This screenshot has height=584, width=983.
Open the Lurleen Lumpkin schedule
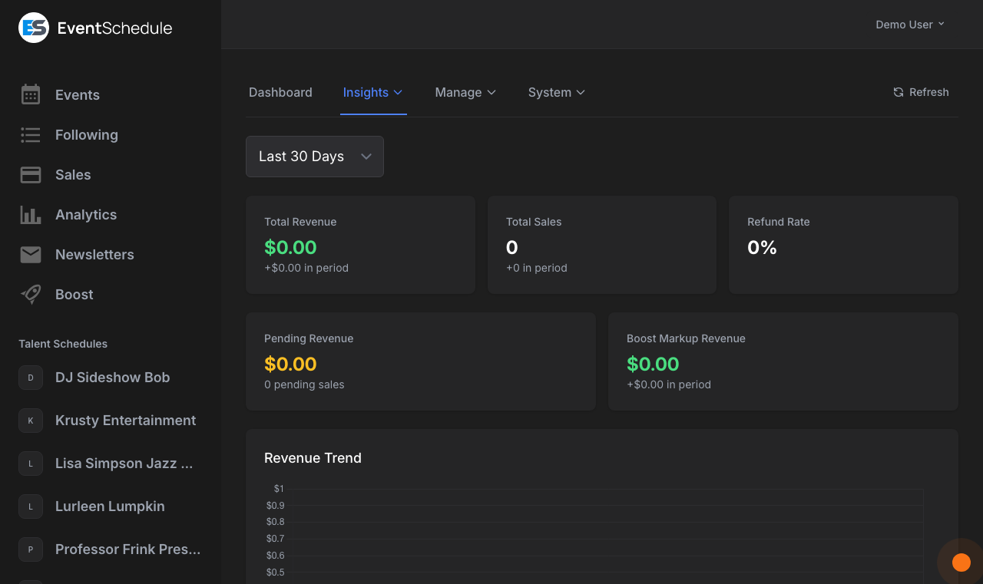pos(110,506)
